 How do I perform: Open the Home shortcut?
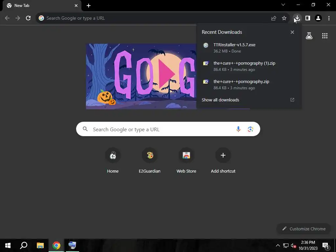[113, 160]
